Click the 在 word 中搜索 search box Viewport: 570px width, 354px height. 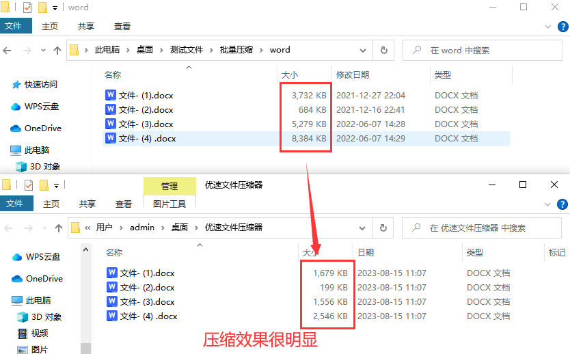[x=483, y=50]
